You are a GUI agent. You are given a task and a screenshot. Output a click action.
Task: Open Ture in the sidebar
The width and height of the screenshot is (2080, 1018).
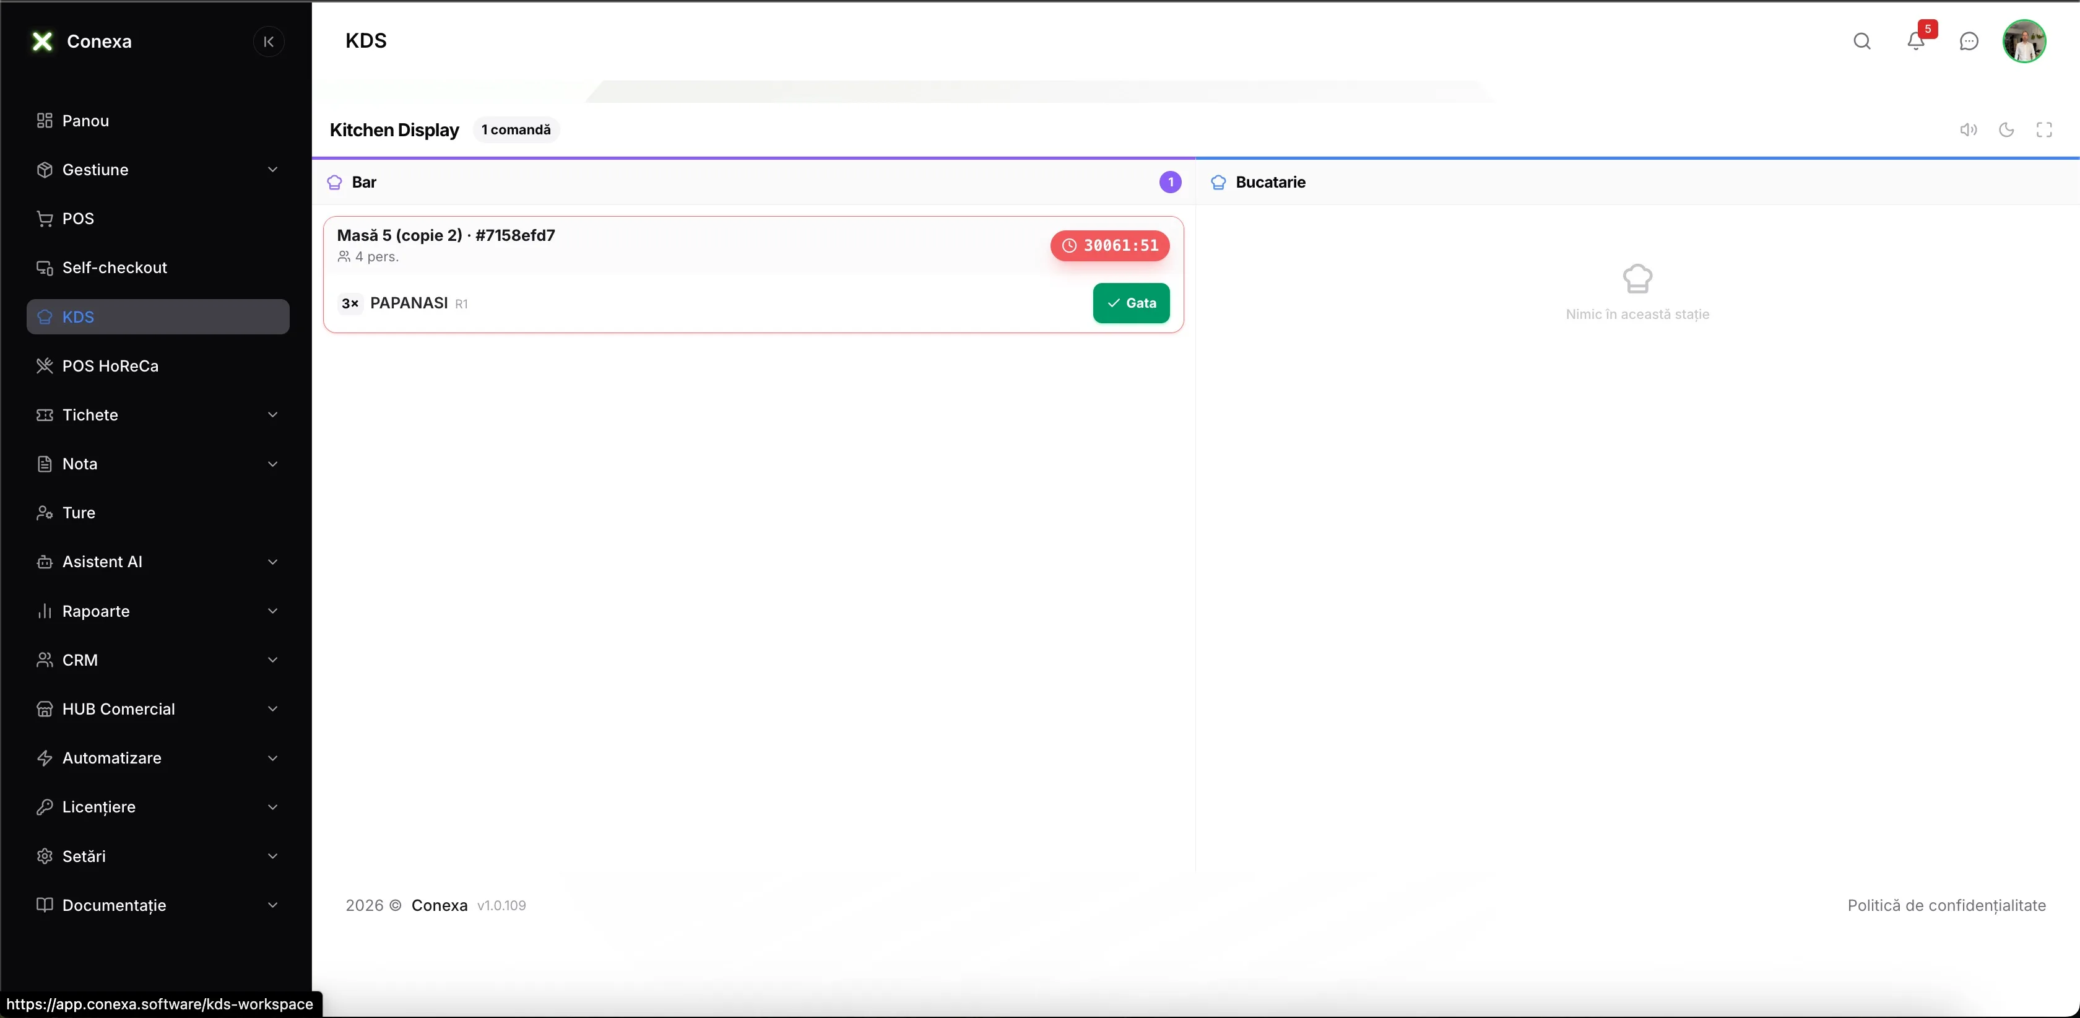click(158, 513)
